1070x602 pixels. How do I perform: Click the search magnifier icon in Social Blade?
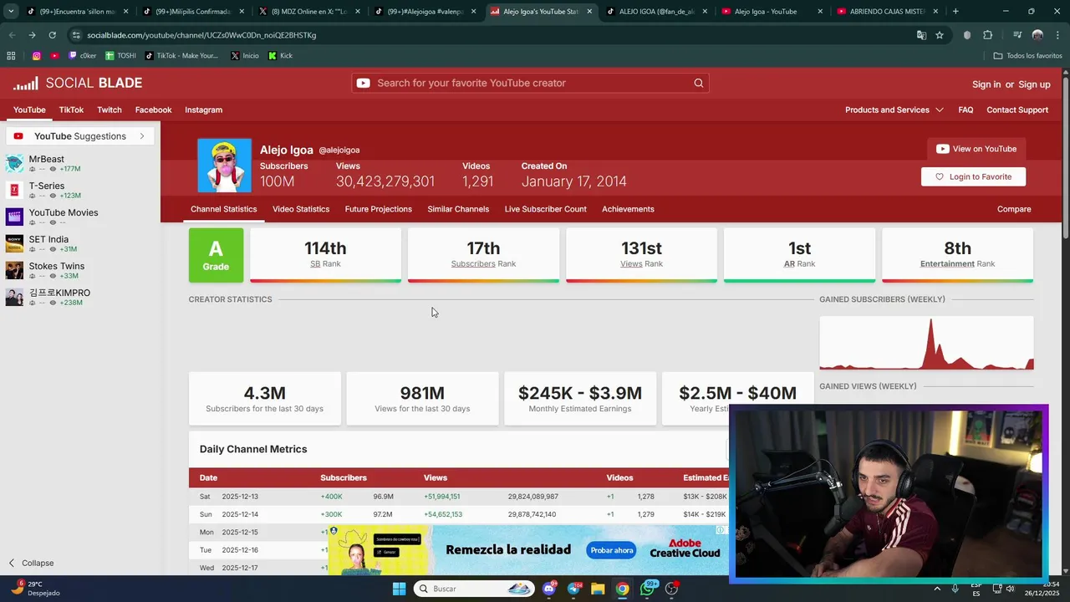[x=699, y=83]
